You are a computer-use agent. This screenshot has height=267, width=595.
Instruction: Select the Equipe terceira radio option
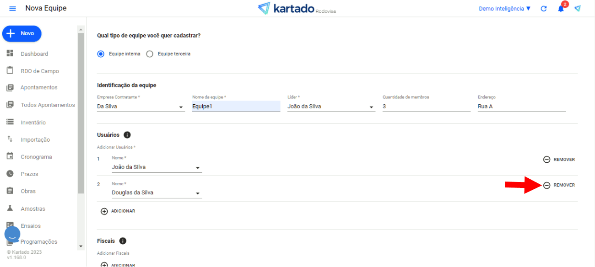[x=150, y=54]
